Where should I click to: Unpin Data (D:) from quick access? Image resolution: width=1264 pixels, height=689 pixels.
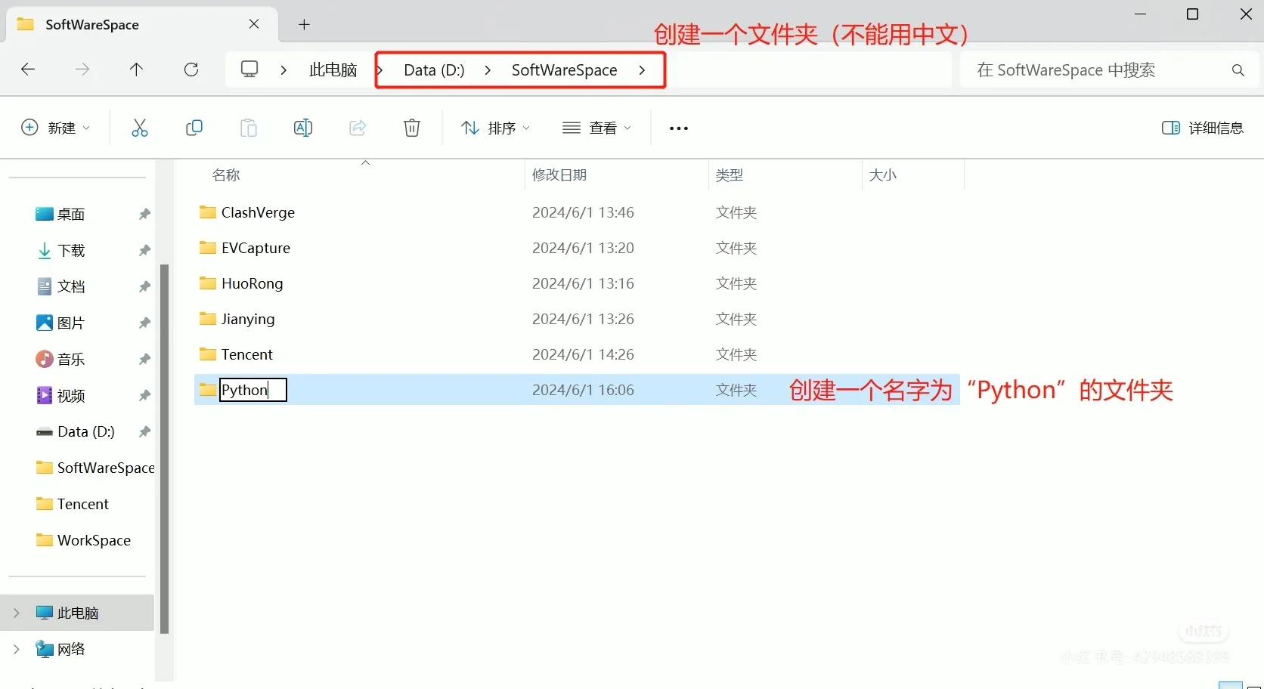tap(144, 431)
